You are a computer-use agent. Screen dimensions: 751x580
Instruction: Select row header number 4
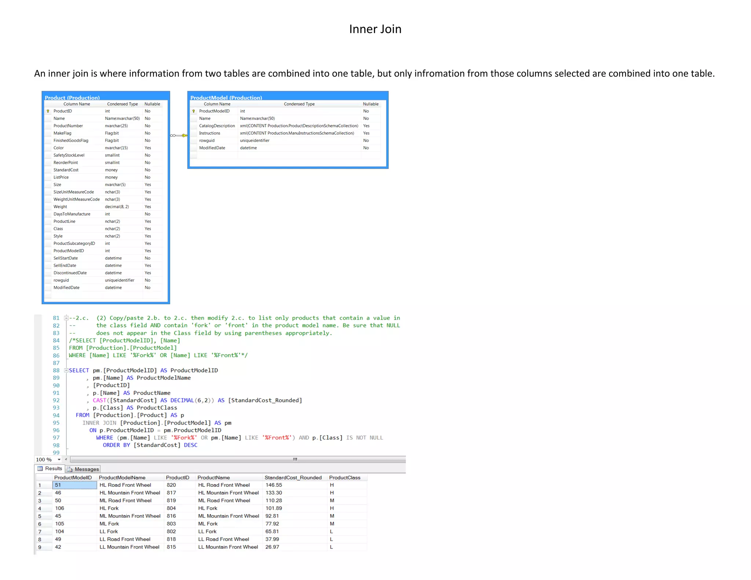40,509
